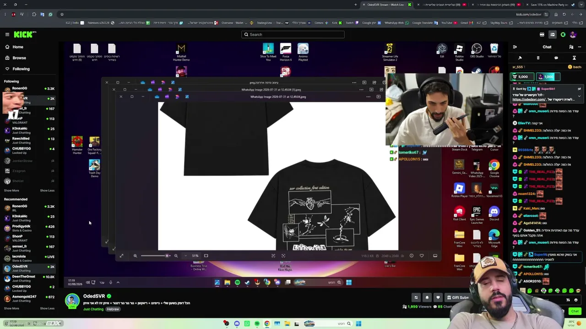
Task: Click the kick.com/odedsvr address bar
Action: (x=529, y=14)
